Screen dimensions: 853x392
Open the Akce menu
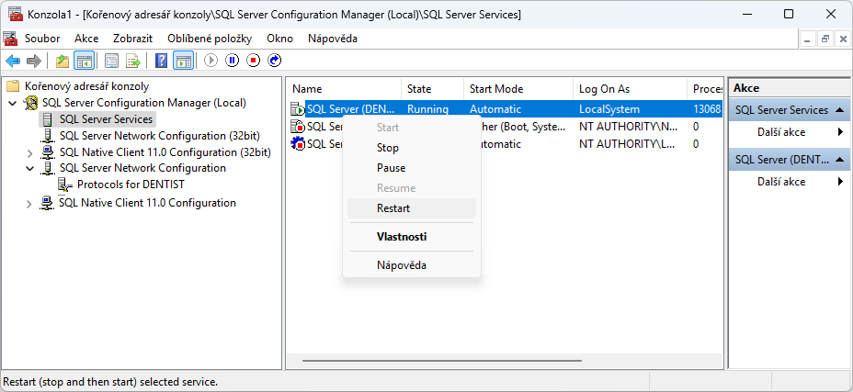point(86,39)
